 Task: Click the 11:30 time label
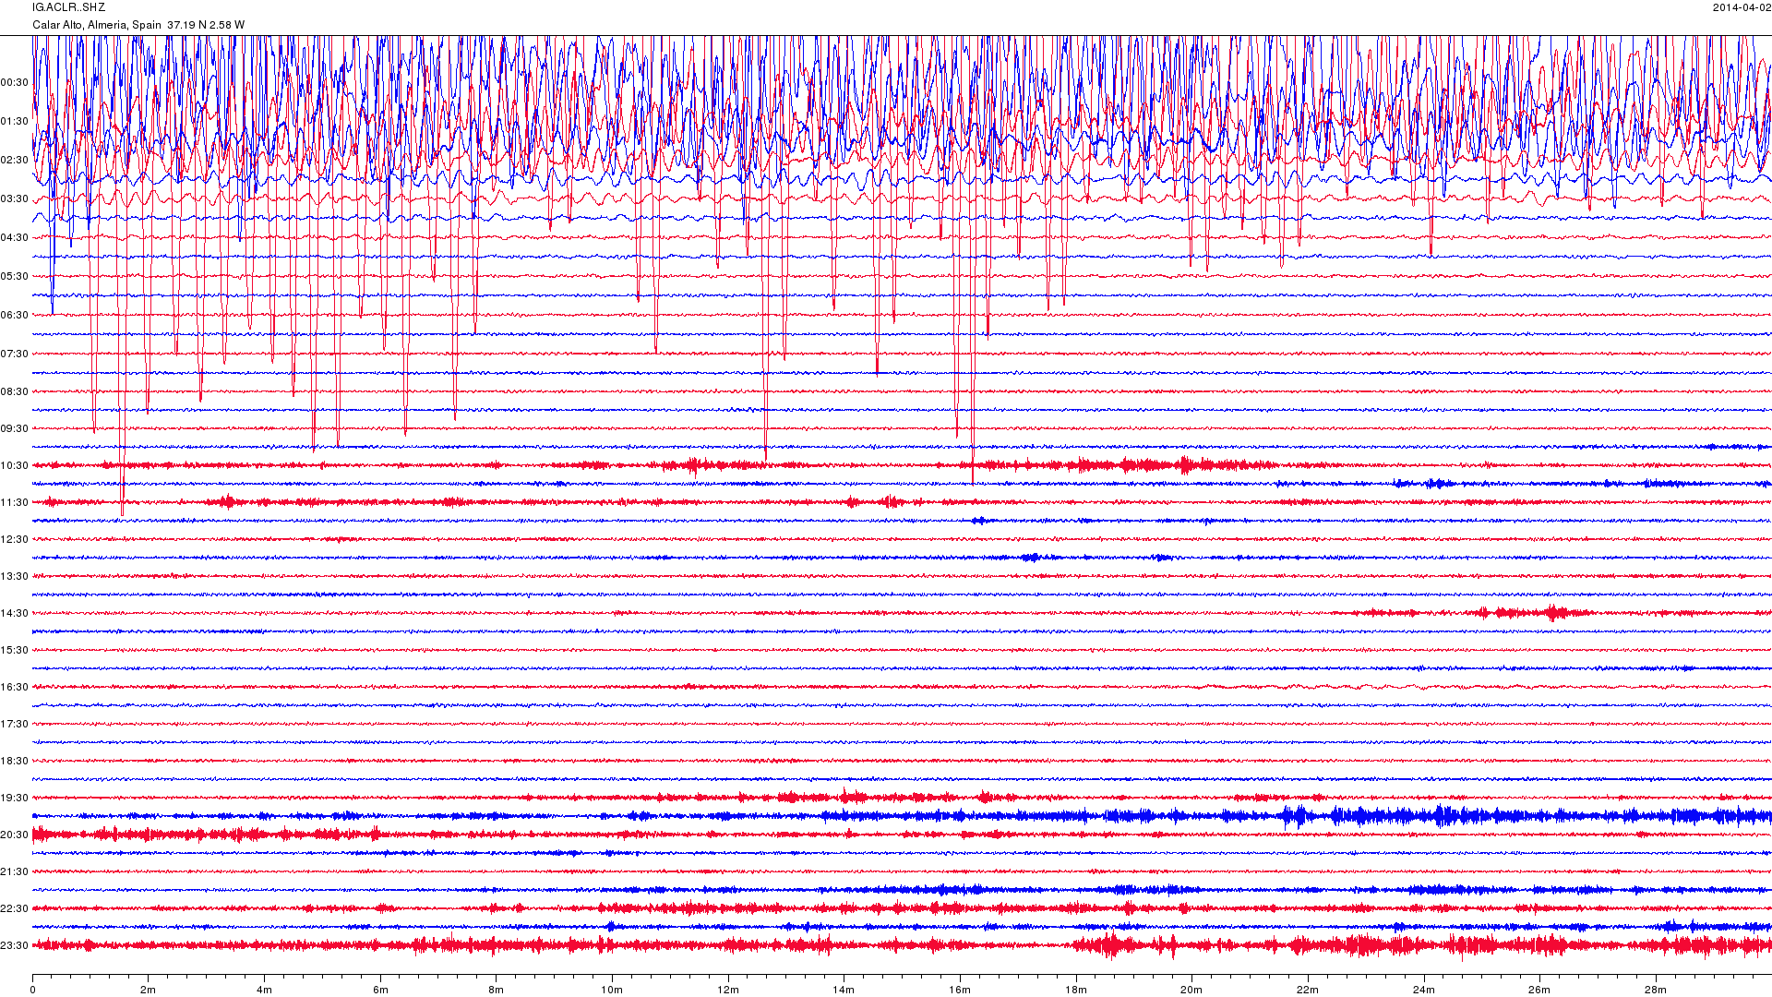point(15,503)
